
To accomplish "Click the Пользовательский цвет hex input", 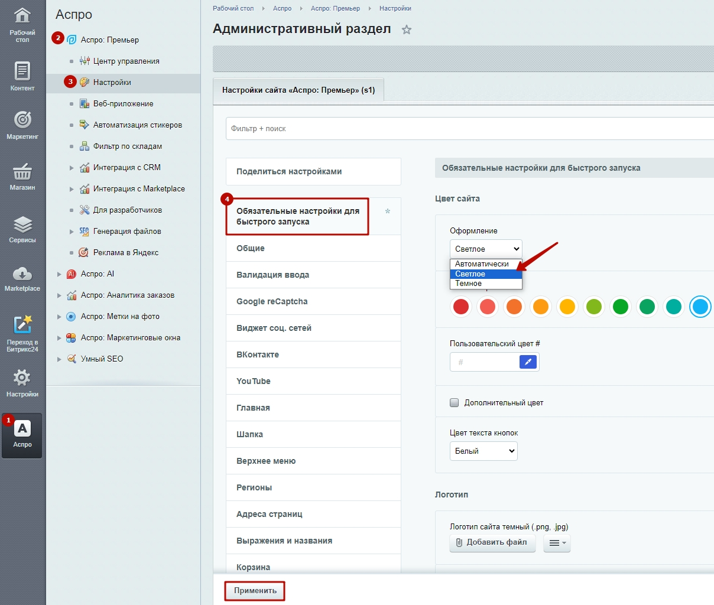I will (485, 362).
